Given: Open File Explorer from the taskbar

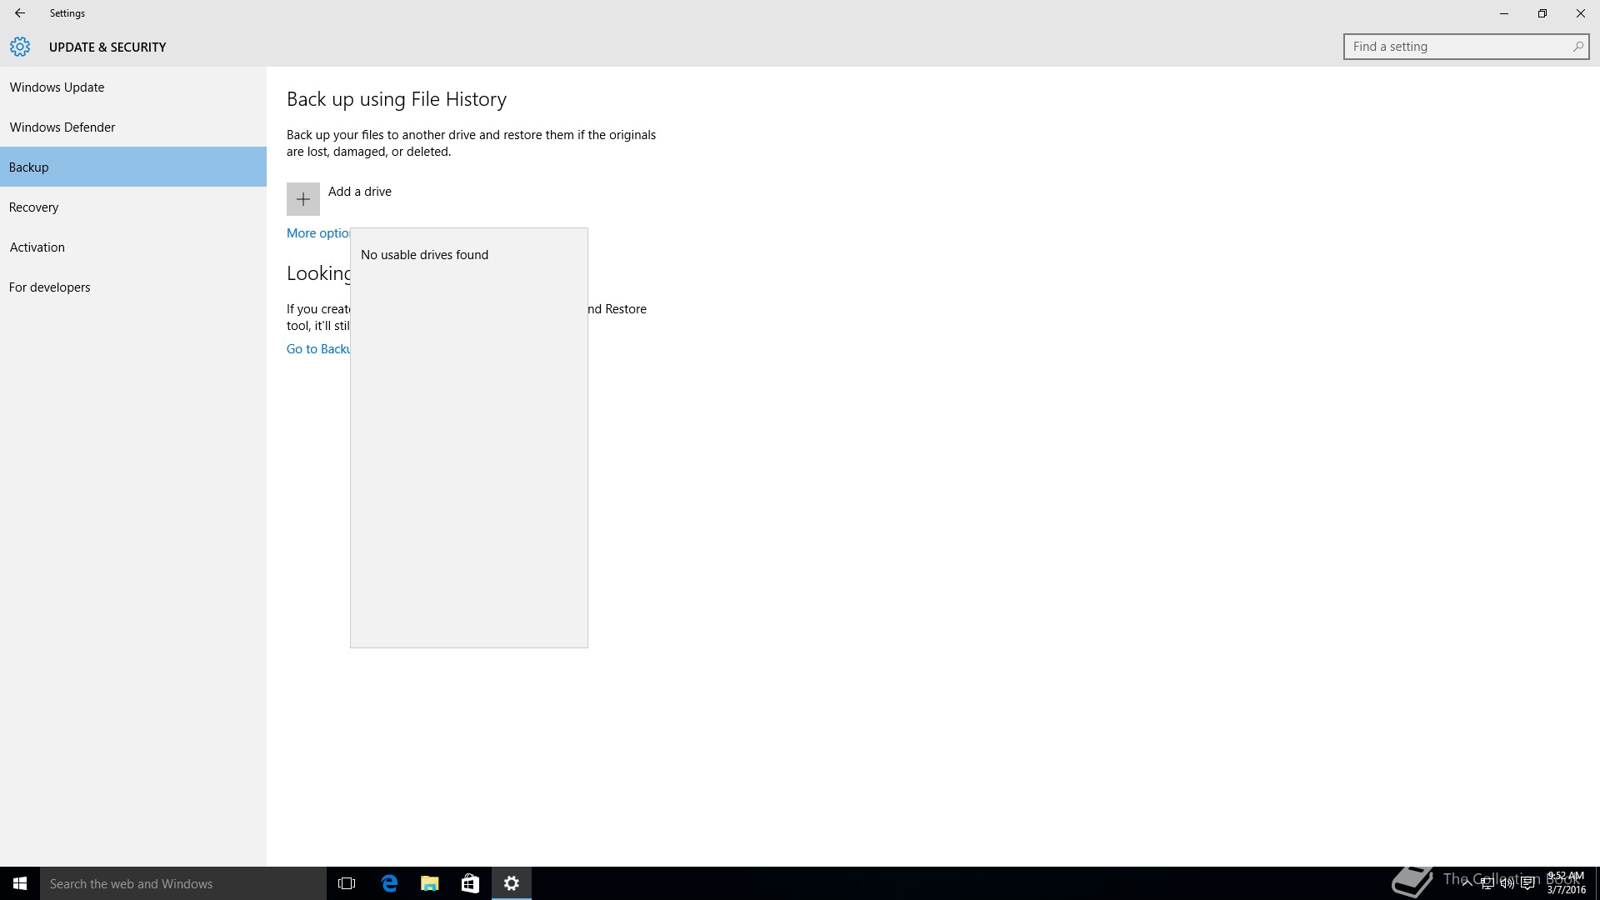Looking at the screenshot, I should pyautogui.click(x=430, y=883).
